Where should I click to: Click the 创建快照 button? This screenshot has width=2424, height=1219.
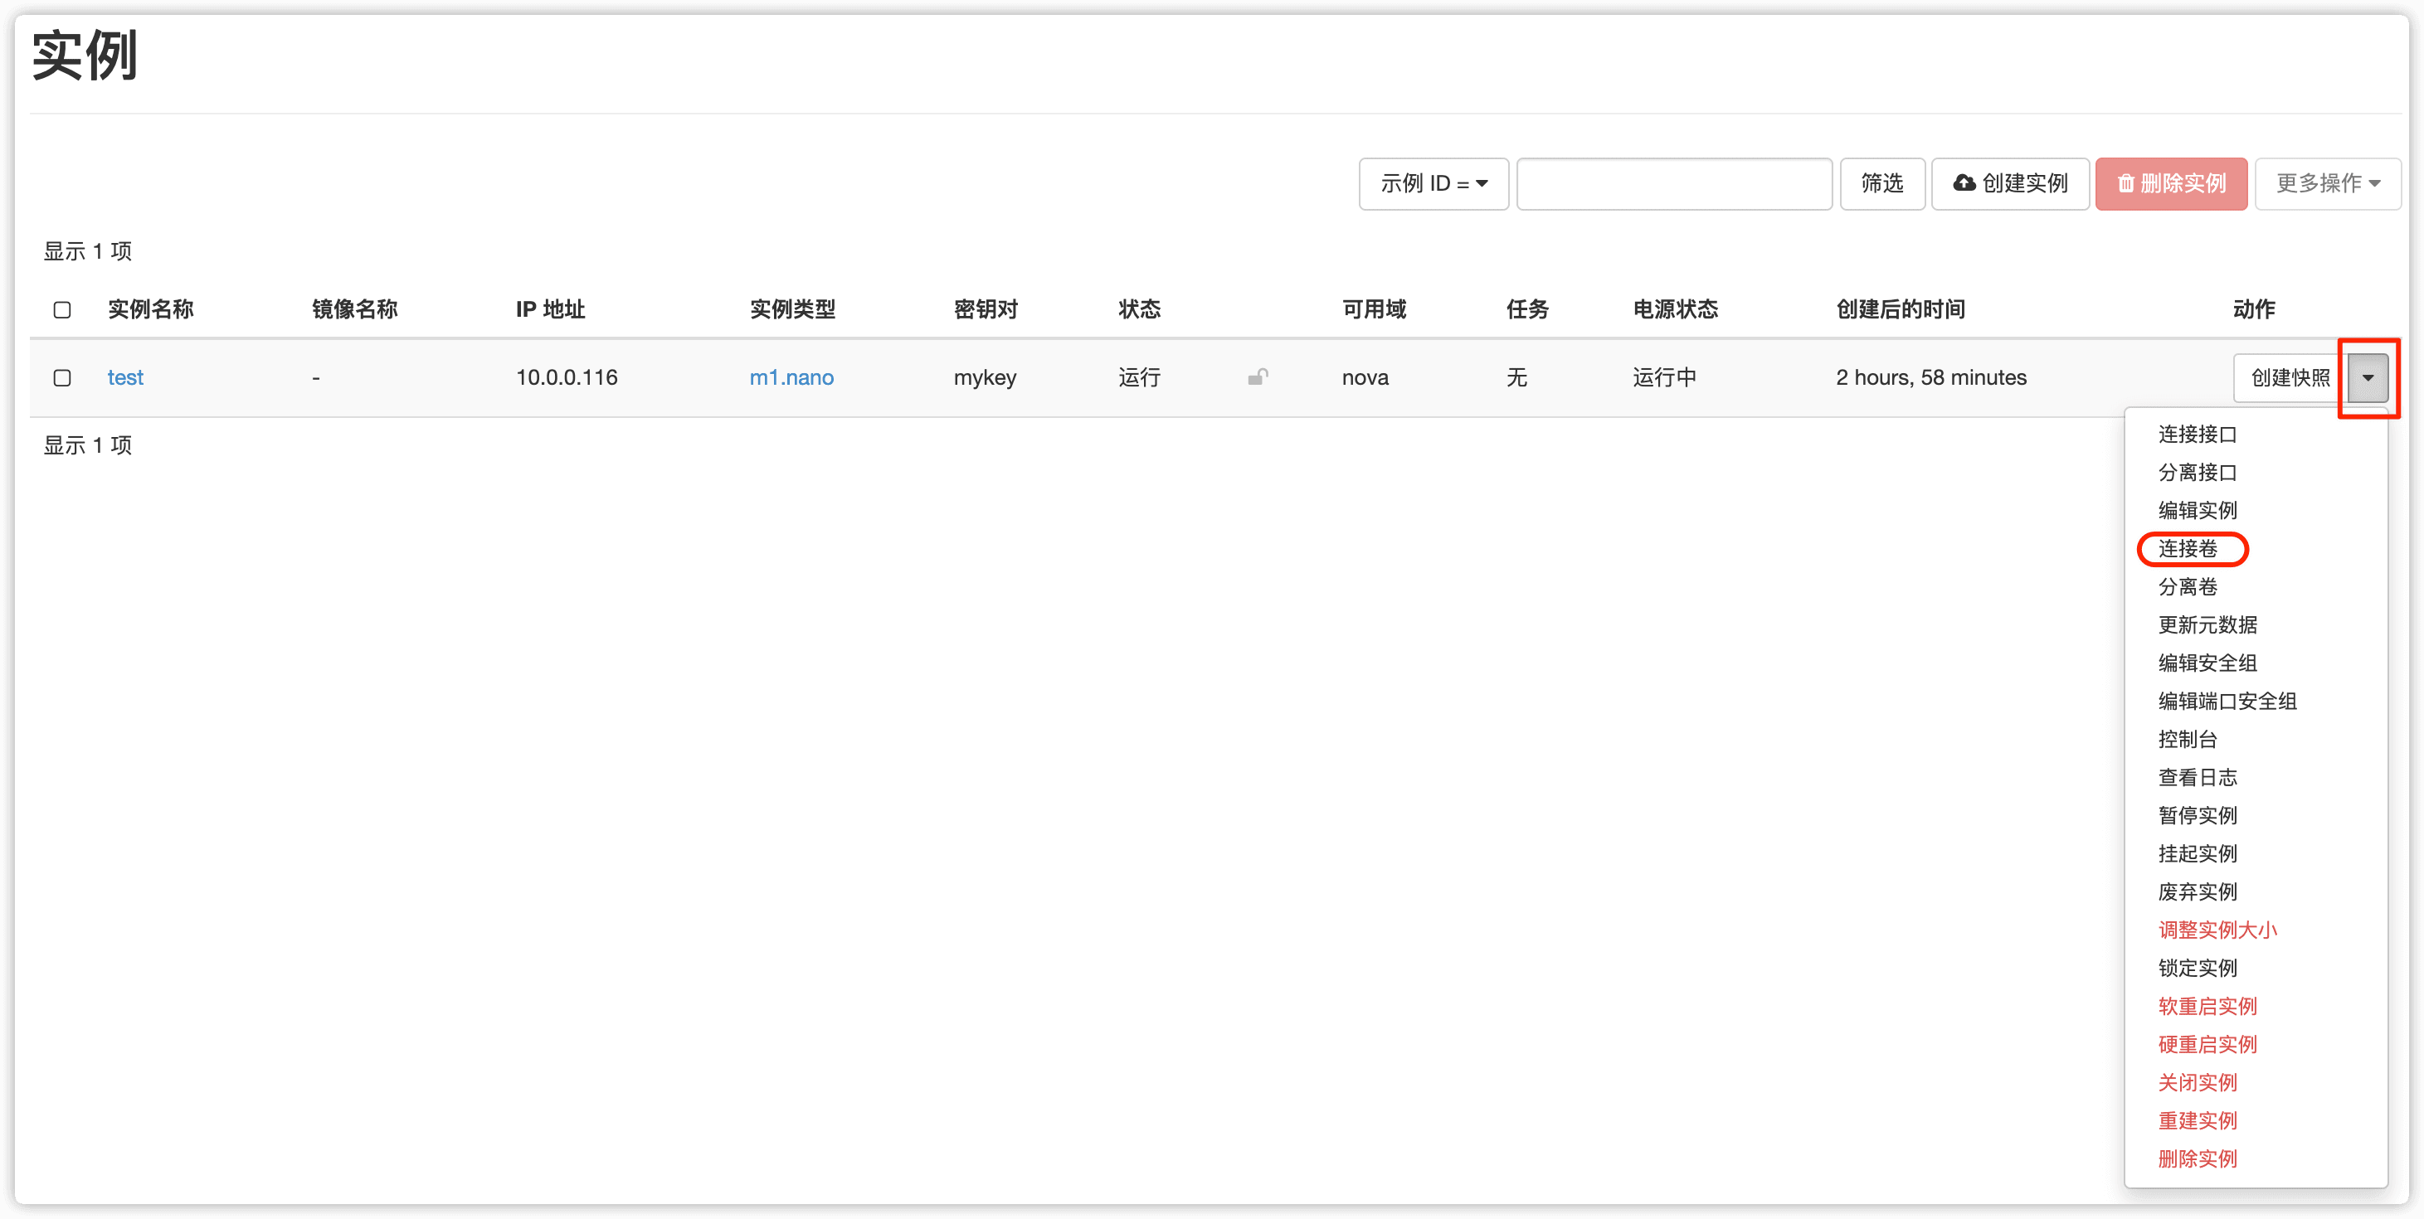tap(2290, 377)
